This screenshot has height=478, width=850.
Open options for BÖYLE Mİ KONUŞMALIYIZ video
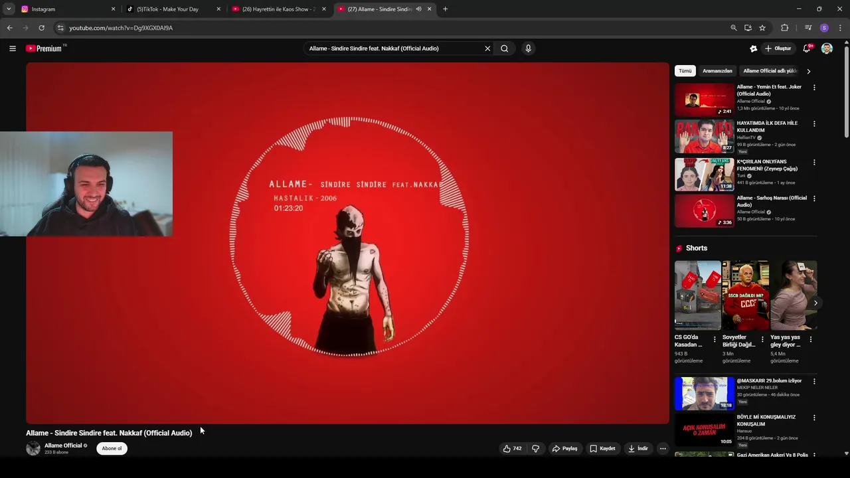[814, 418]
